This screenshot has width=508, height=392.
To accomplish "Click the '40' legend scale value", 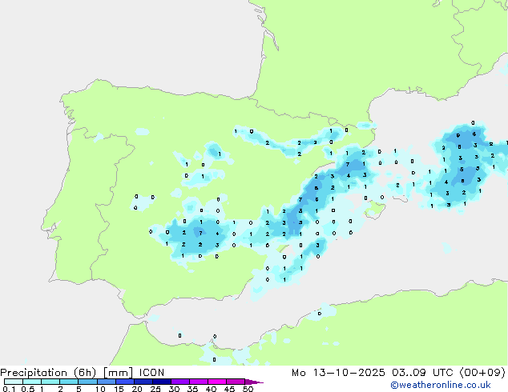I will click(x=211, y=389).
